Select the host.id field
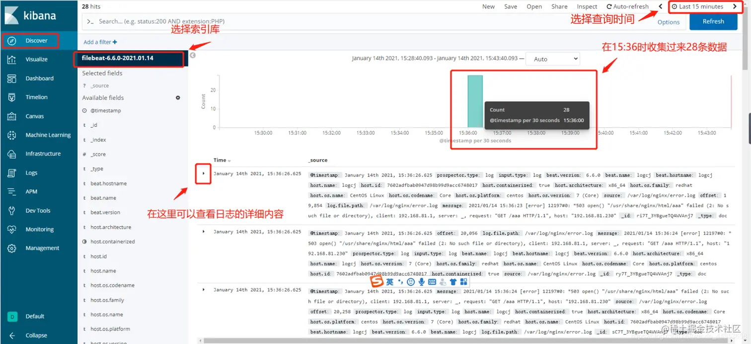Screen dimensions: 751x344 click(x=98, y=257)
